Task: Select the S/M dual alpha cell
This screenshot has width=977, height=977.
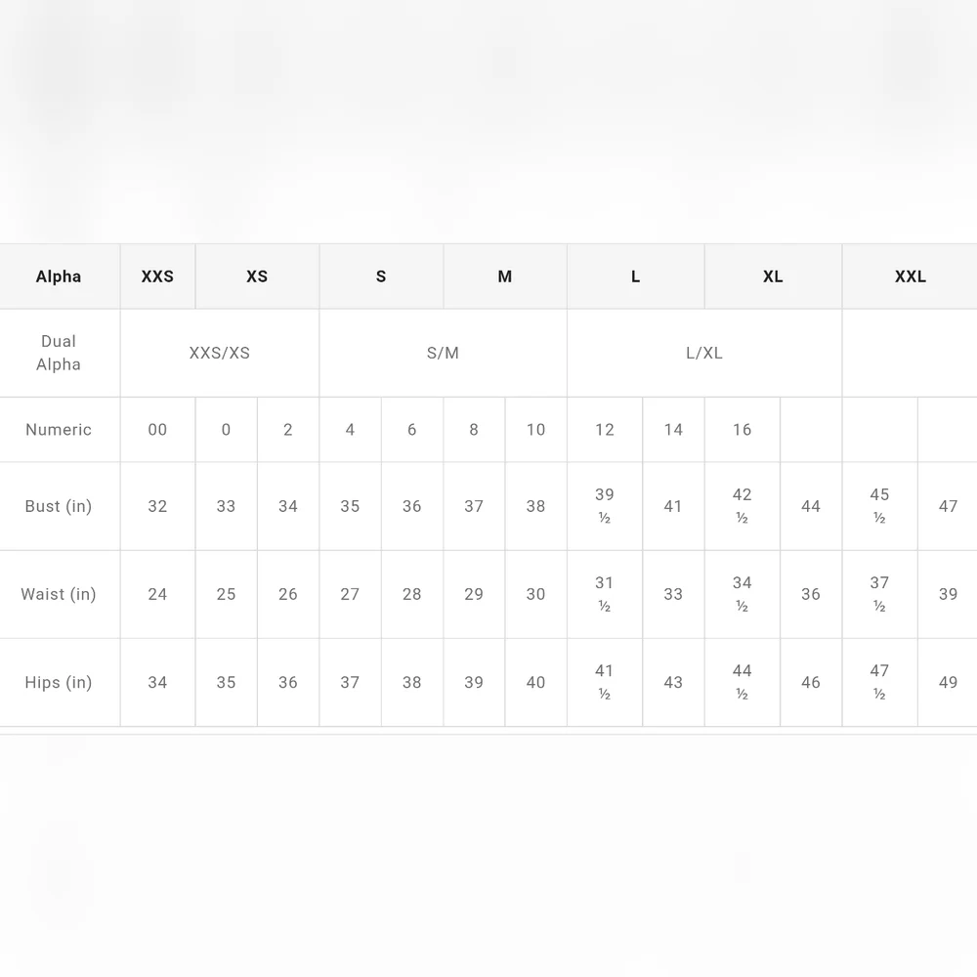Action: pyautogui.click(x=443, y=354)
